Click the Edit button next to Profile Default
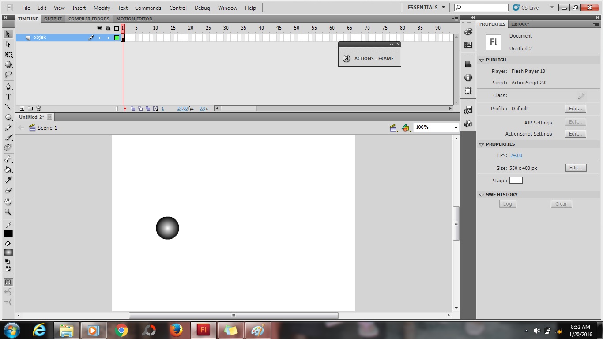Image resolution: width=603 pixels, height=339 pixels. pos(575,108)
